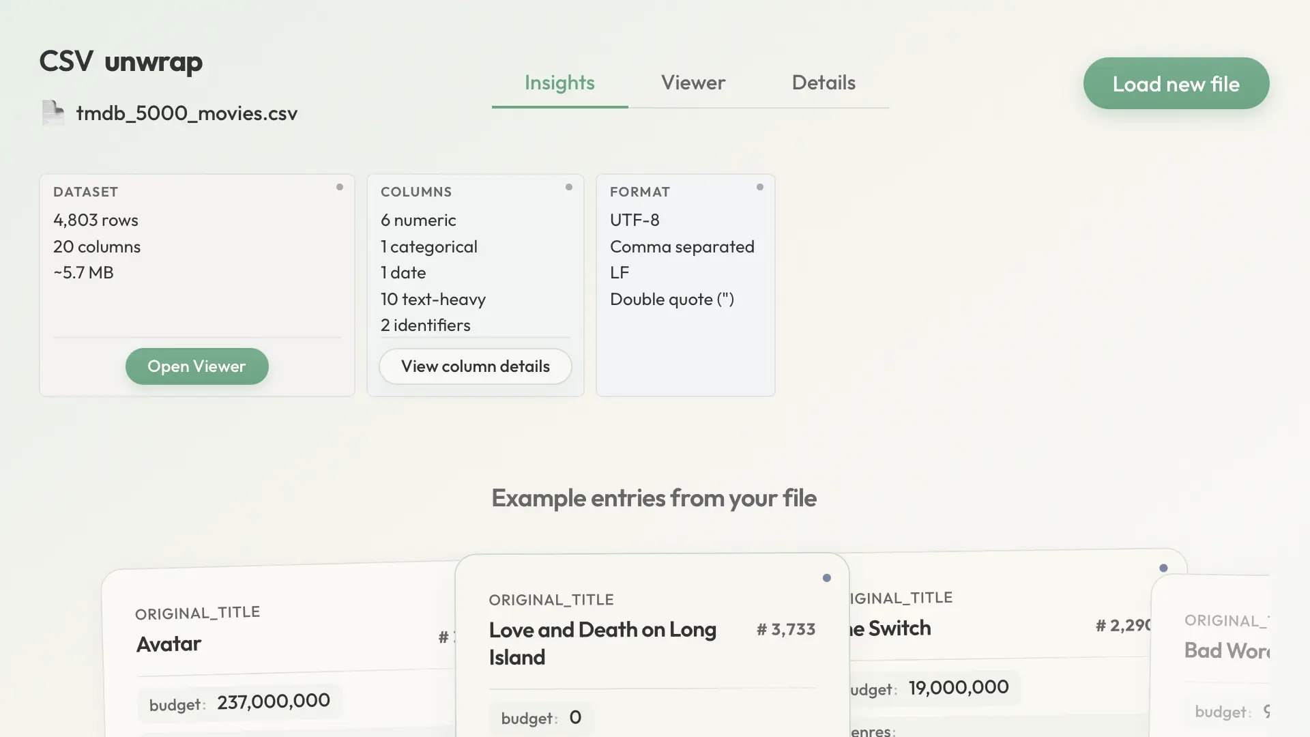Click the '6 numeric' entry
Image resolution: width=1310 pixels, height=737 pixels.
pyautogui.click(x=418, y=220)
